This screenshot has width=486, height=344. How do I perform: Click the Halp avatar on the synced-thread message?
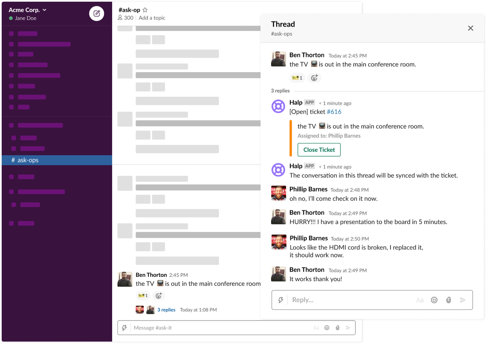pos(279,170)
